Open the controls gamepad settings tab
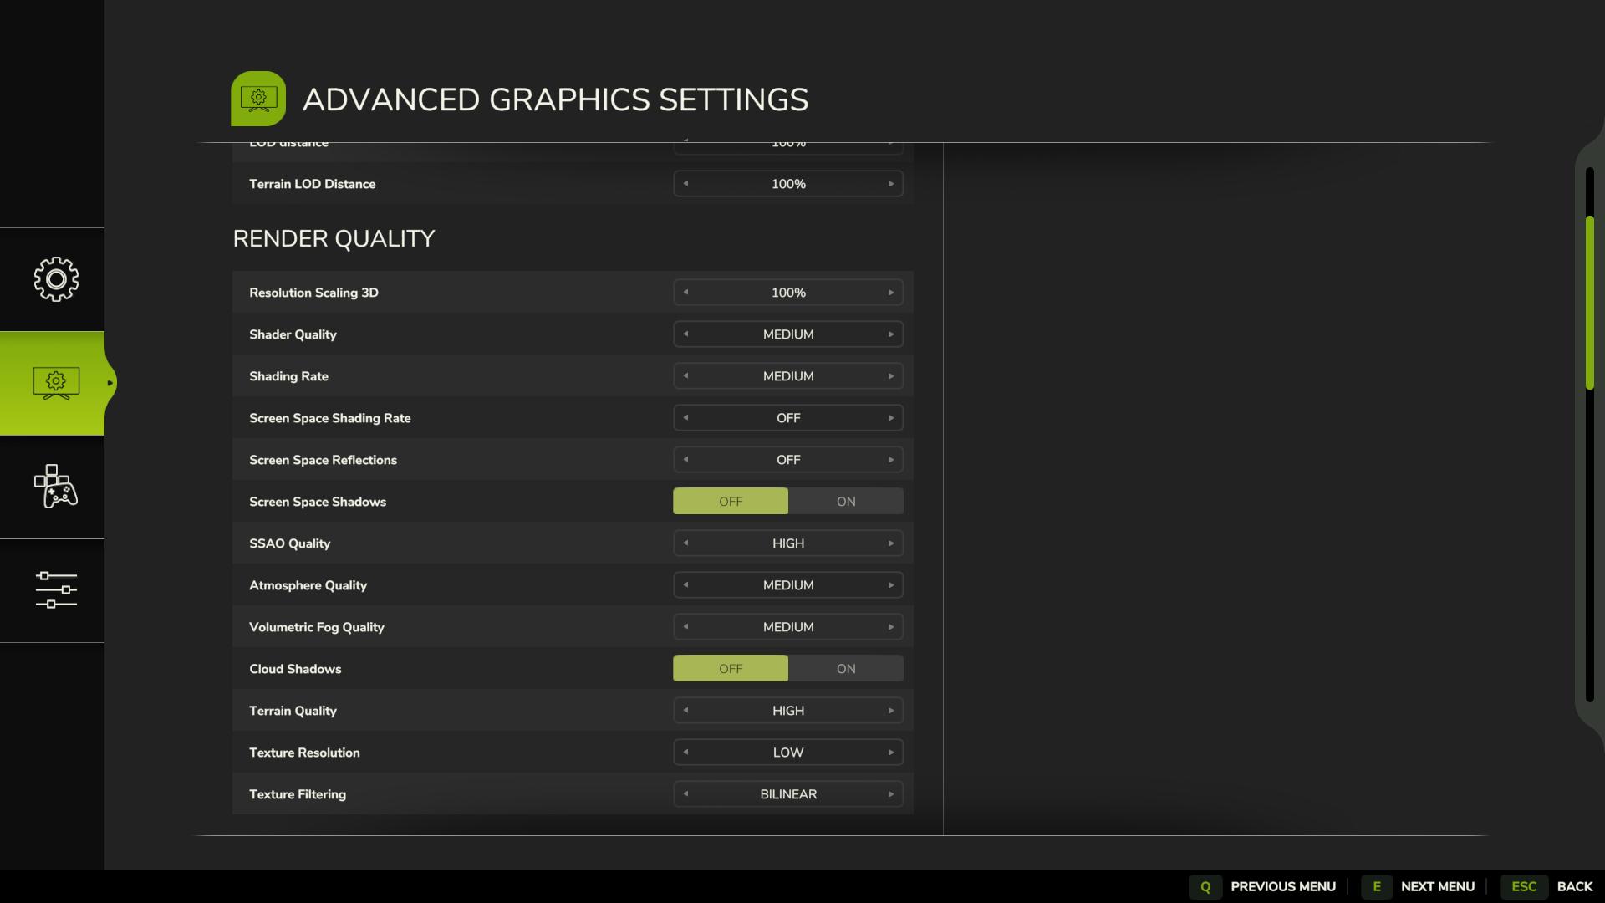Screen dimensions: 1605x903 (x=56, y=487)
